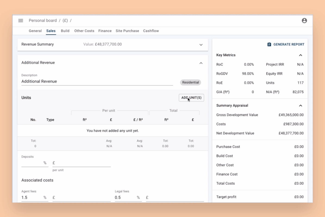
Task: Click the Deposits £ per unit field
Action: [82, 163]
